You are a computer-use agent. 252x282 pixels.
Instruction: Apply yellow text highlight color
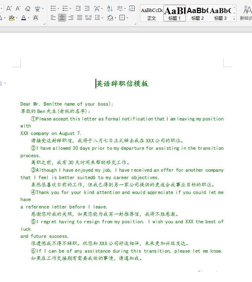pyautogui.click(x=12, y=18)
